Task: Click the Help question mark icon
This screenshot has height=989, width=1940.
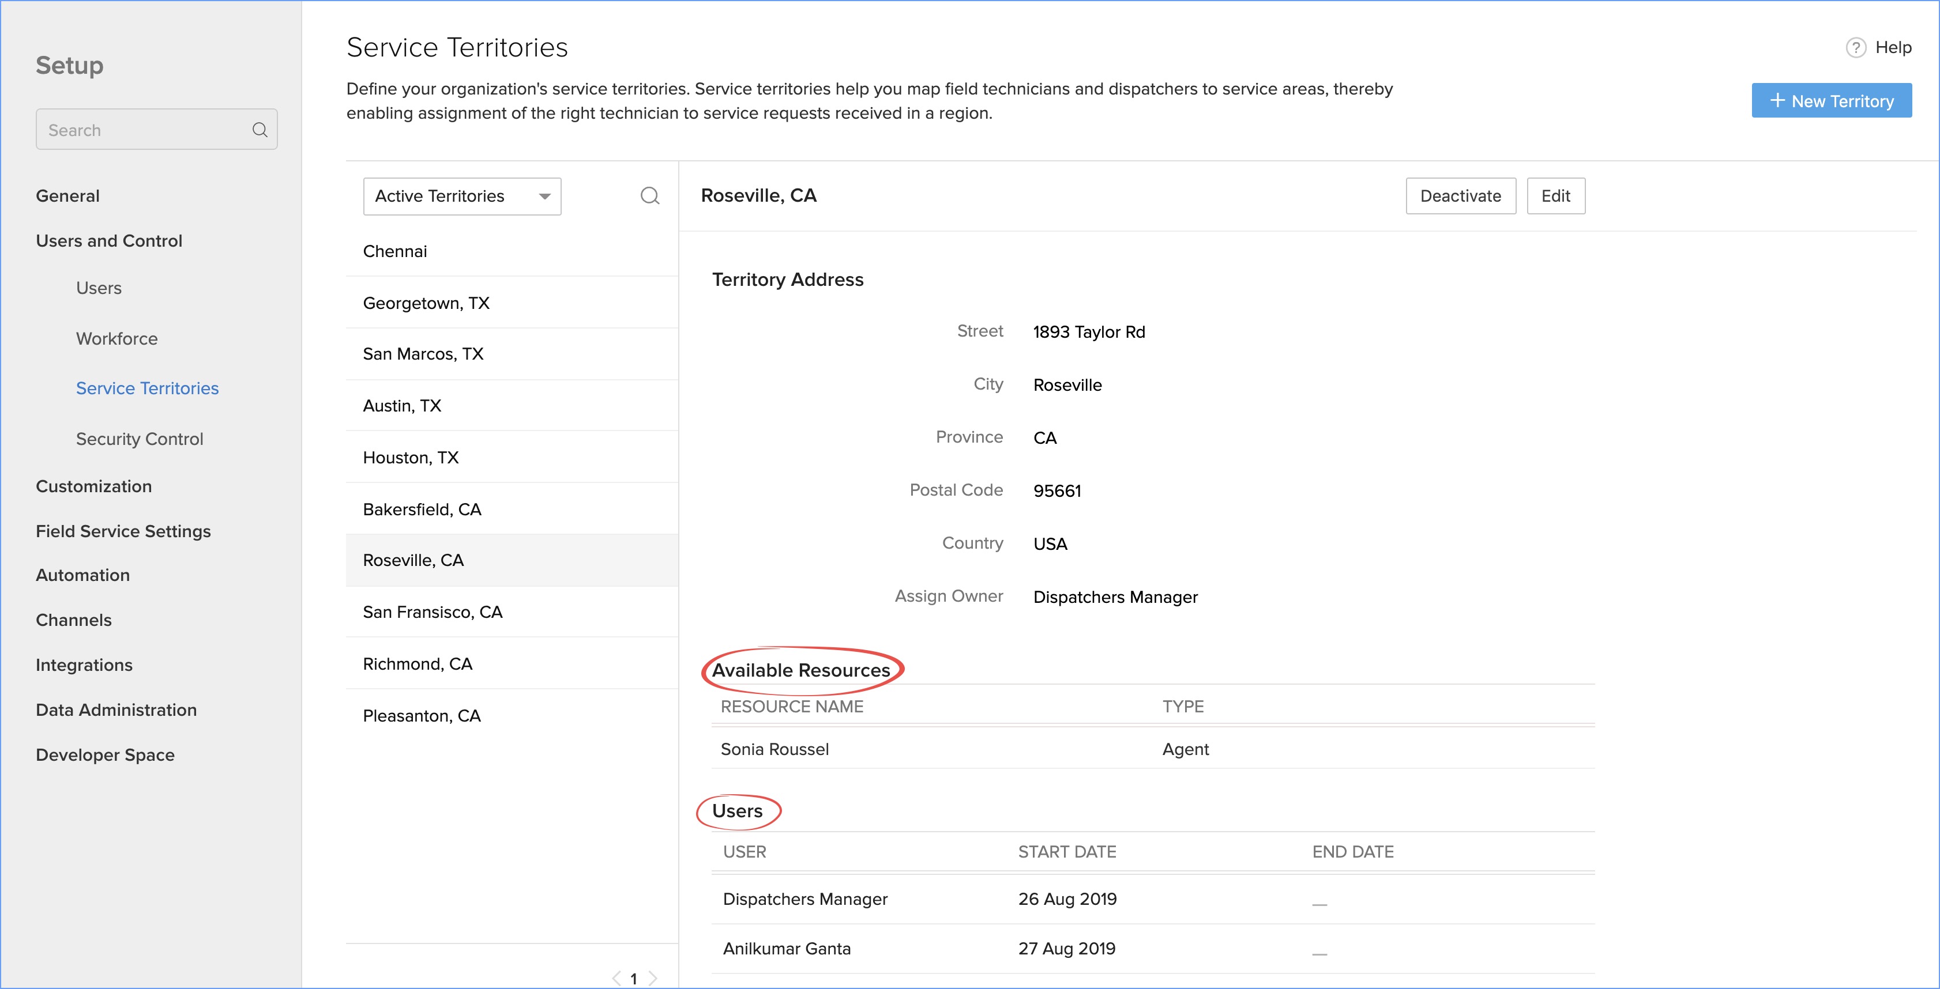Action: tap(1856, 48)
